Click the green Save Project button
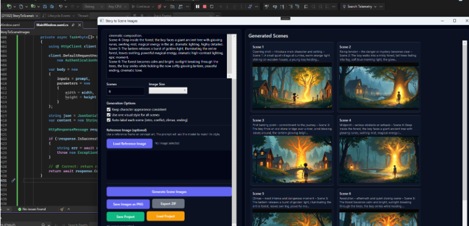This screenshot has width=469, height=226. [x=125, y=216]
